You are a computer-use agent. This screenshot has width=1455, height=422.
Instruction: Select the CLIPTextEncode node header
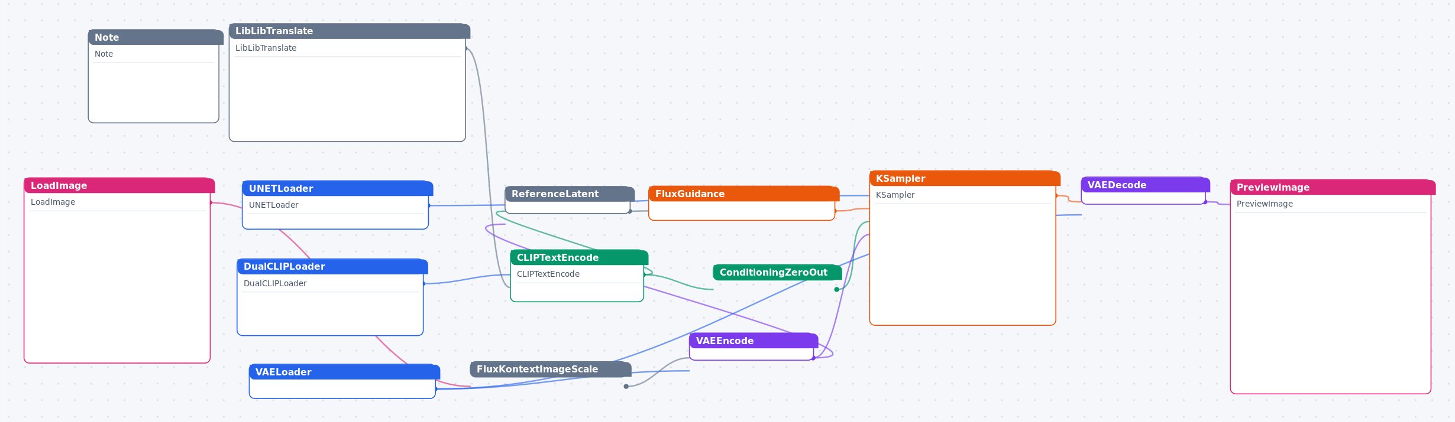[x=579, y=257]
